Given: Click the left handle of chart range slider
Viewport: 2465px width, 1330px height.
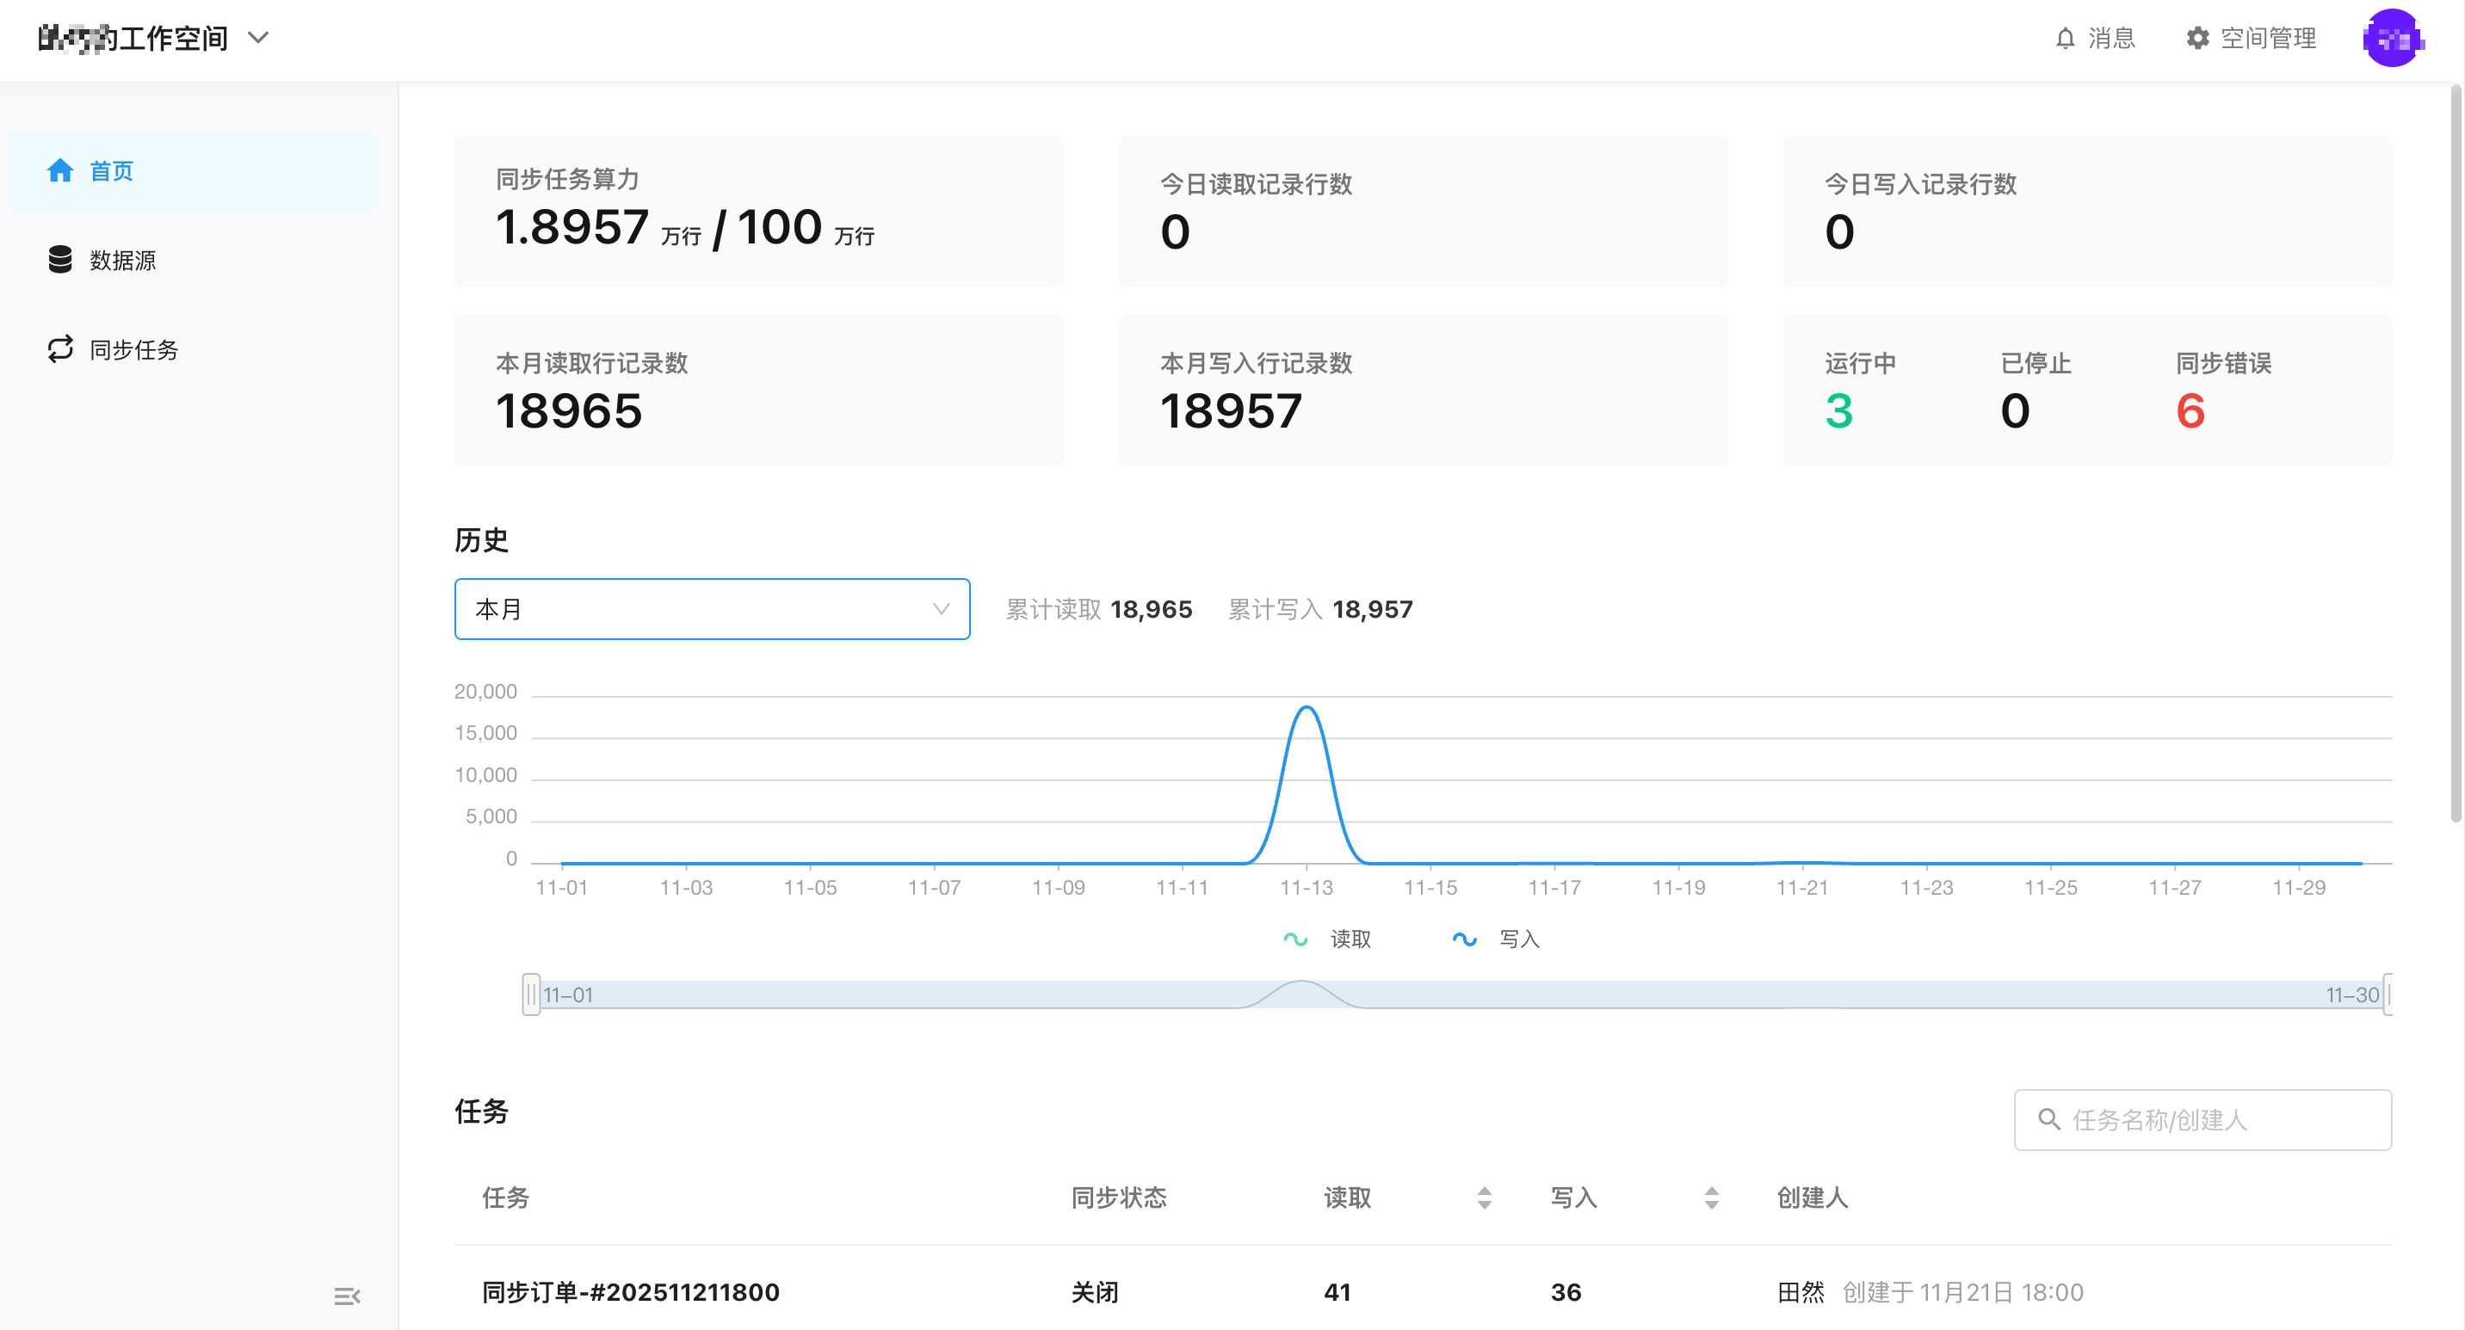Looking at the screenshot, I should click(x=530, y=994).
